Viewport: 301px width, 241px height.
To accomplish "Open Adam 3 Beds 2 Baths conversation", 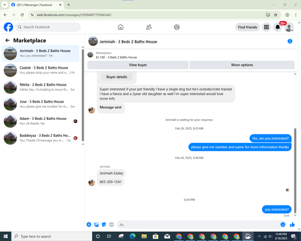I will click(x=40, y=121).
